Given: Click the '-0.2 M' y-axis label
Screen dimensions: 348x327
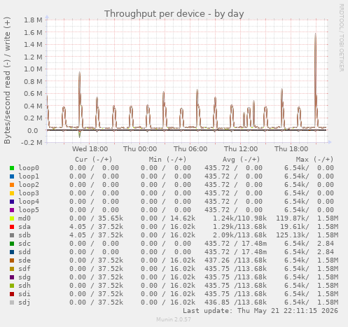Looking at the screenshot, I should pos(32,143).
